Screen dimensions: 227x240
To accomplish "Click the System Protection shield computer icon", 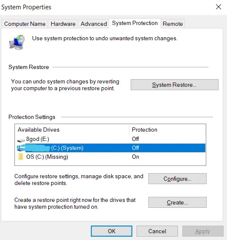I will [17, 42].
